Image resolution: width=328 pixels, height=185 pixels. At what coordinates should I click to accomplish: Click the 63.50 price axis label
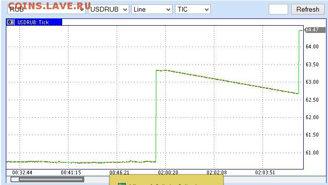(x=312, y=64)
